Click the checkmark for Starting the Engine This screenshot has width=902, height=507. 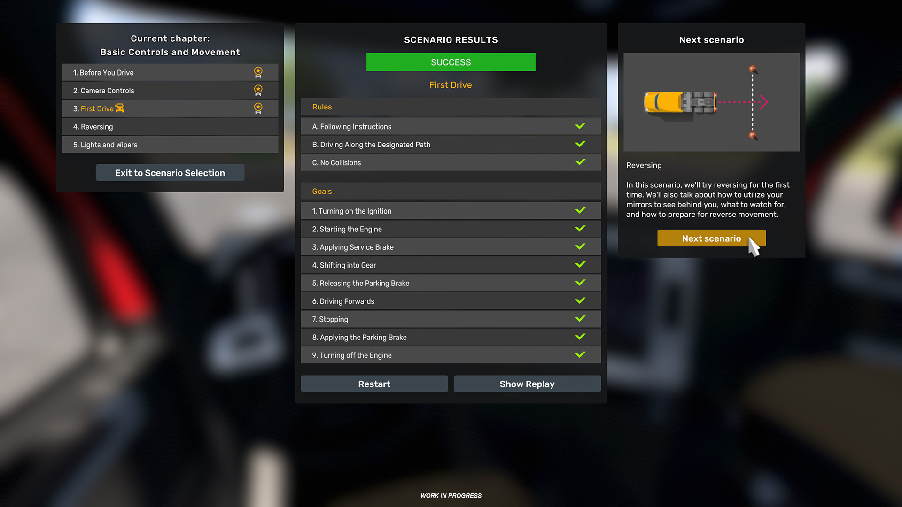[x=580, y=229]
